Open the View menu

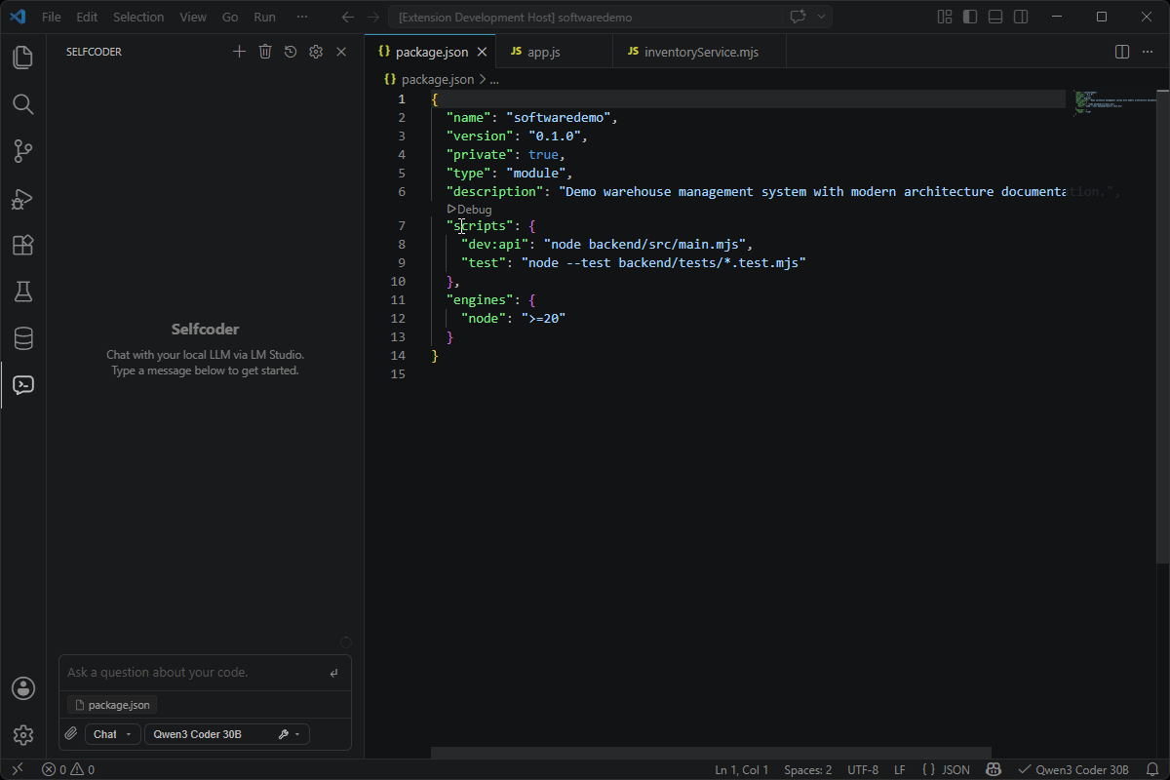coord(193,17)
